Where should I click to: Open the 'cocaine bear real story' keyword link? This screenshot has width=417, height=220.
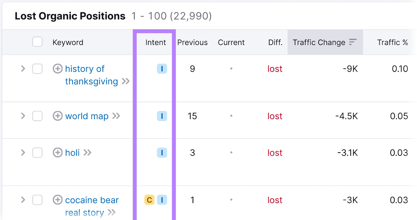[92, 200]
